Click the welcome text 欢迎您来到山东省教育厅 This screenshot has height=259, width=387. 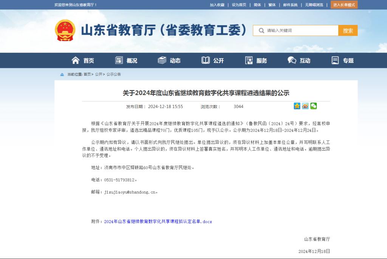point(76,5)
